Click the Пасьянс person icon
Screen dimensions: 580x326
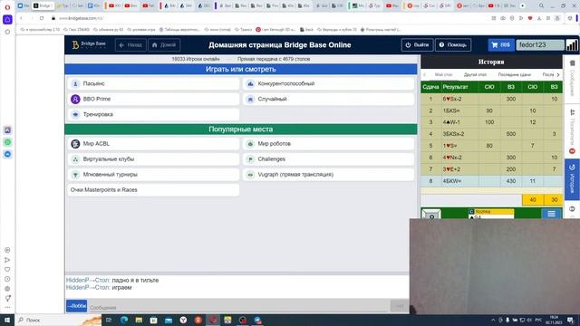75,84
